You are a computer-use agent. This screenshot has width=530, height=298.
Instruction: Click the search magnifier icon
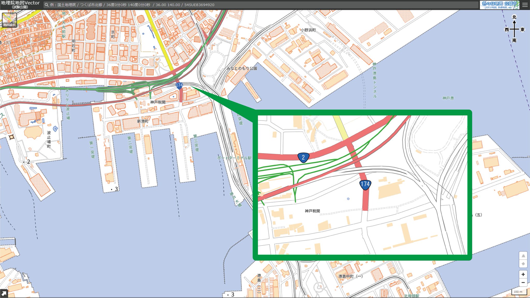tap(47, 5)
